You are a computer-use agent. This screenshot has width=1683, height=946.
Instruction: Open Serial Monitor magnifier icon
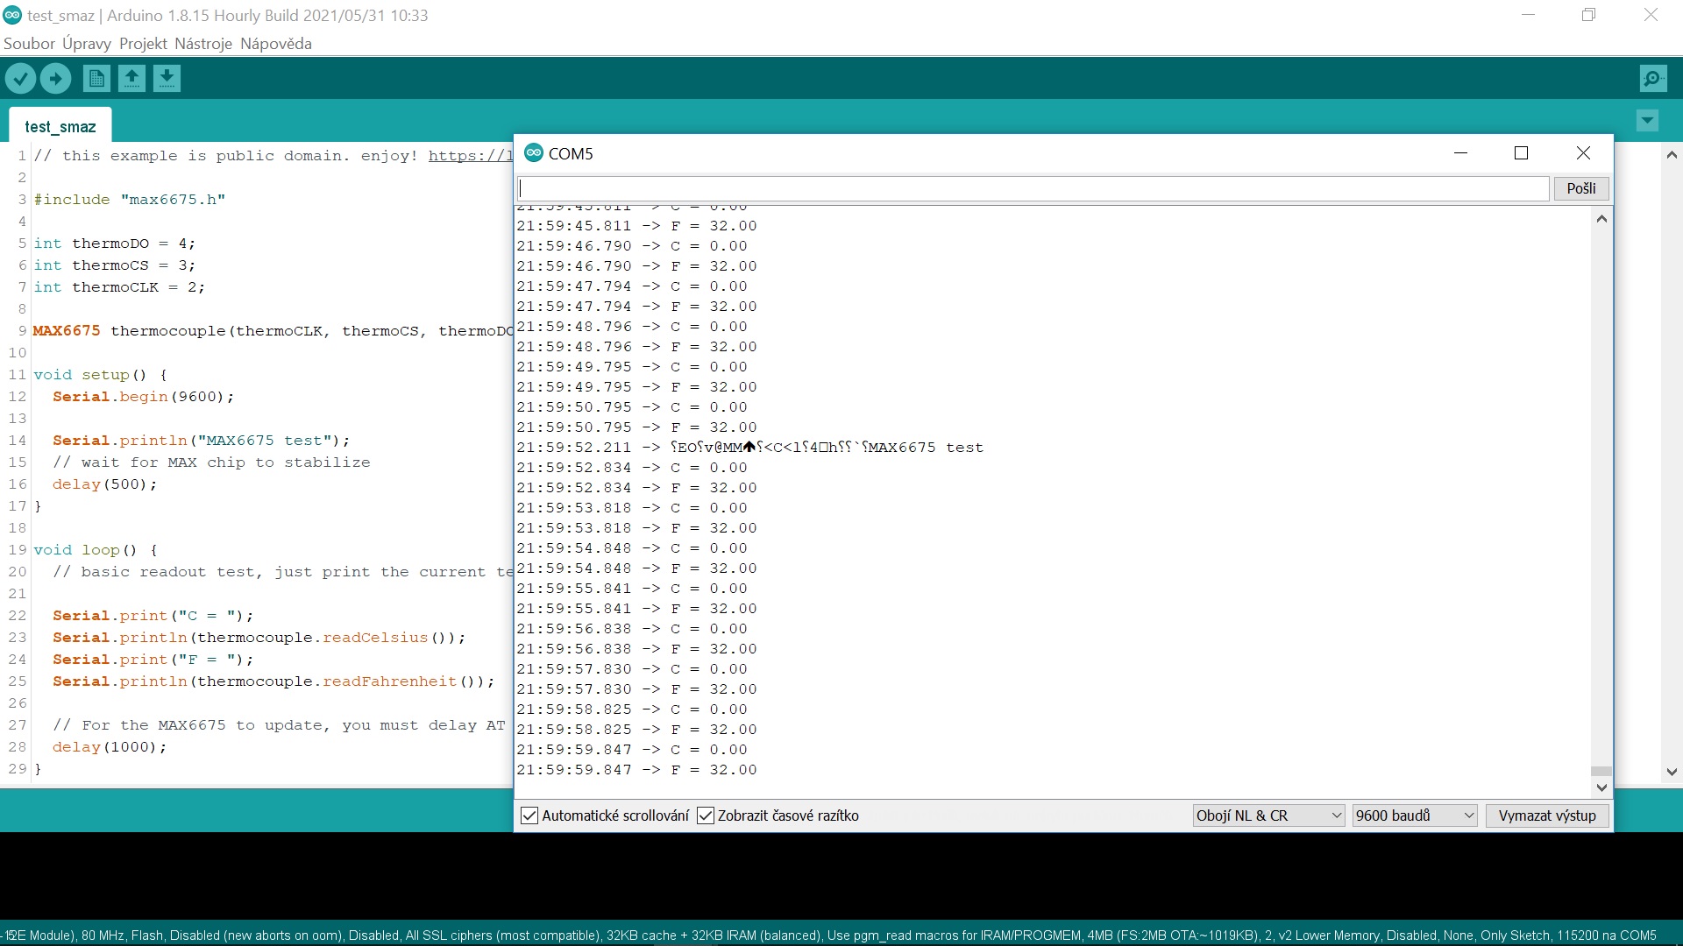coord(1652,79)
